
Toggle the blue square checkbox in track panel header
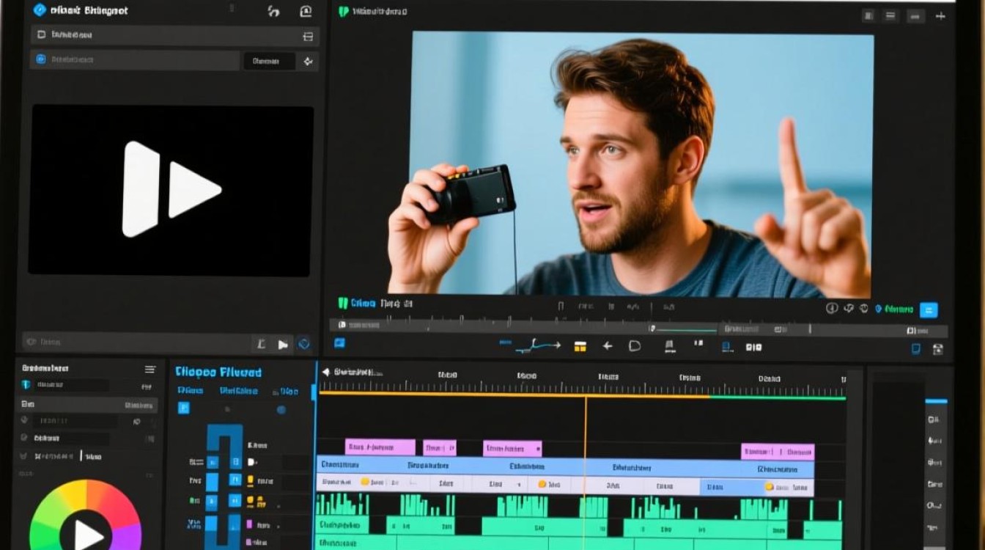(x=184, y=408)
